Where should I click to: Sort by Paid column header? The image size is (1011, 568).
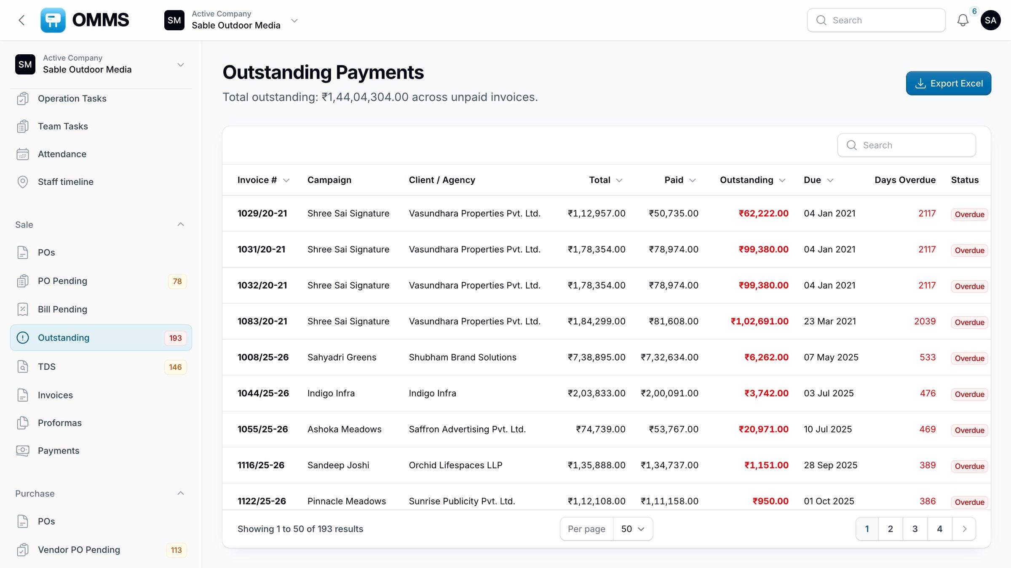pyautogui.click(x=680, y=180)
